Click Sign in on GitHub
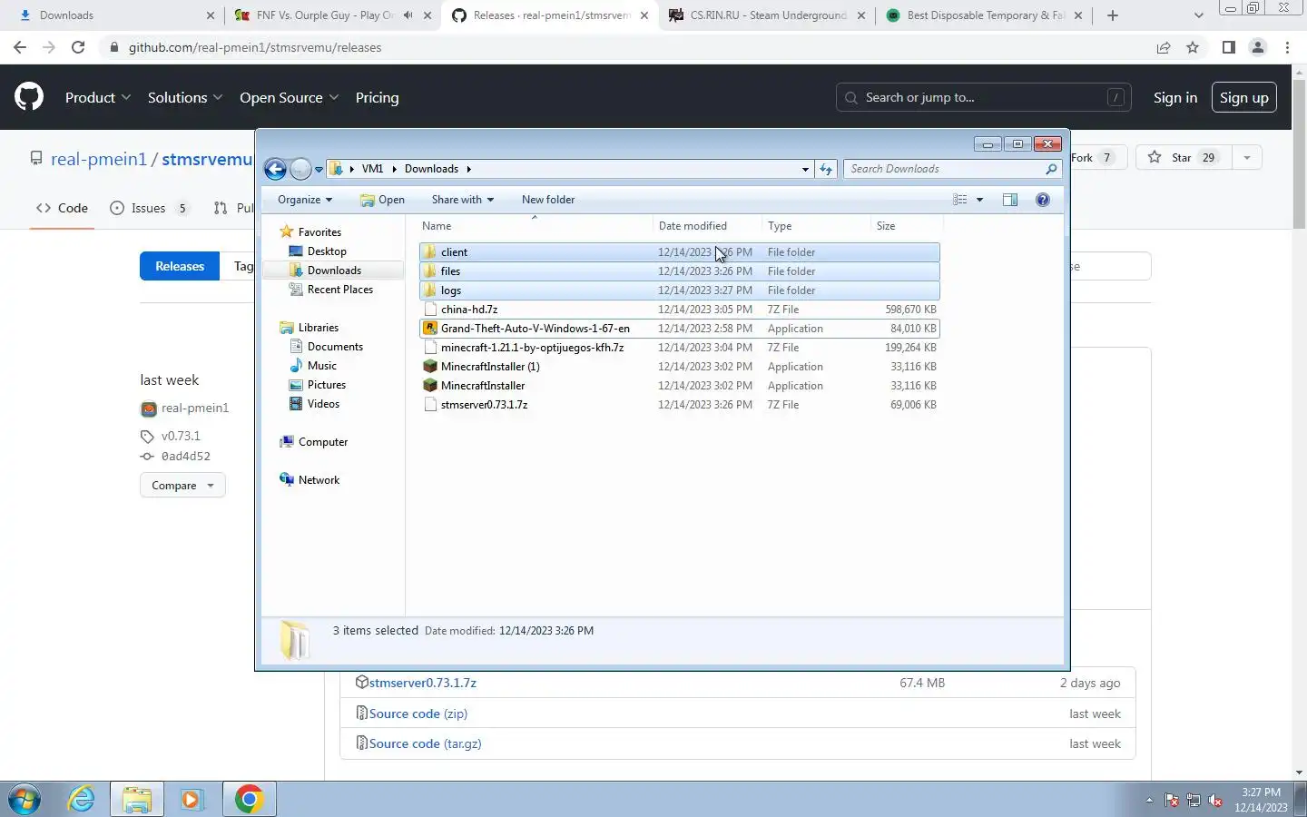 coord(1175,97)
